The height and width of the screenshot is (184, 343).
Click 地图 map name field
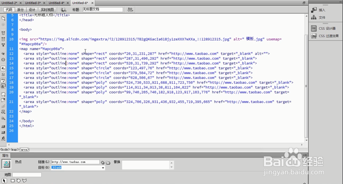point(27,175)
